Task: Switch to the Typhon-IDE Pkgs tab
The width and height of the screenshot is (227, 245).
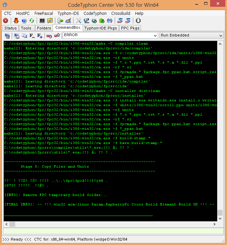Action: pyautogui.click(x=101, y=28)
